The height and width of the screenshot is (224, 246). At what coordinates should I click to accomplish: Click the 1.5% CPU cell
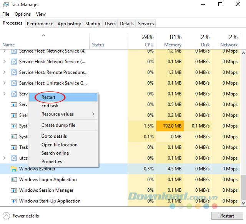point(142,126)
